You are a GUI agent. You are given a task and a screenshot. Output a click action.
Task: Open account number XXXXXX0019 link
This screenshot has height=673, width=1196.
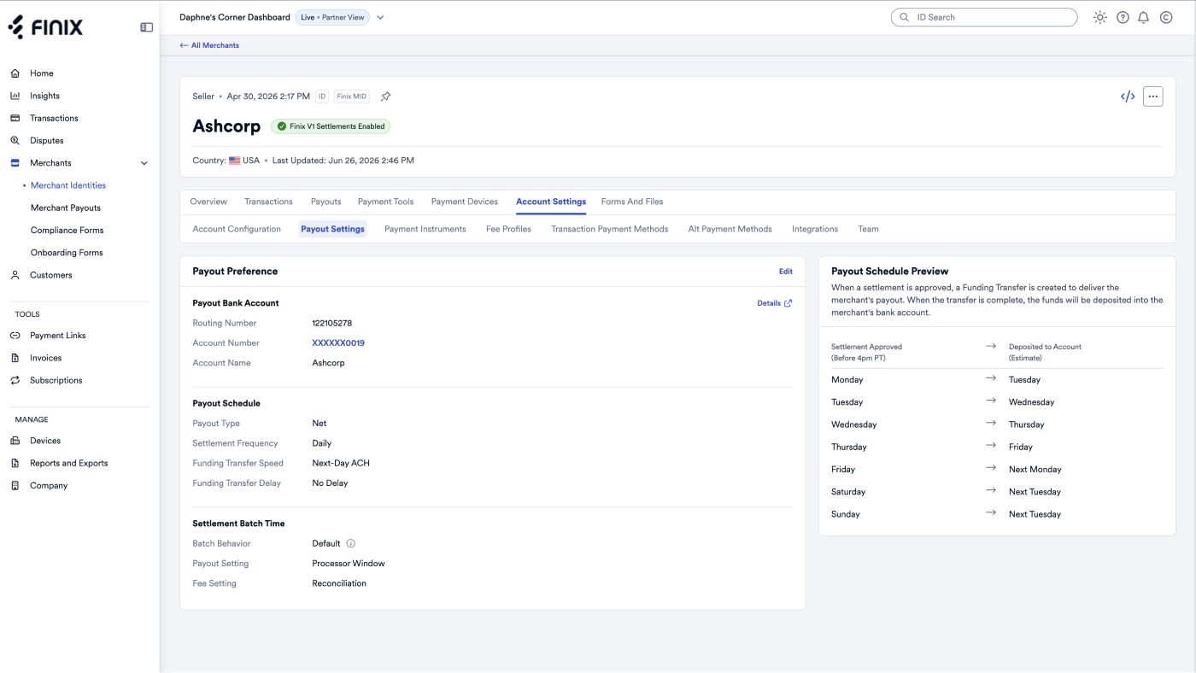(338, 343)
